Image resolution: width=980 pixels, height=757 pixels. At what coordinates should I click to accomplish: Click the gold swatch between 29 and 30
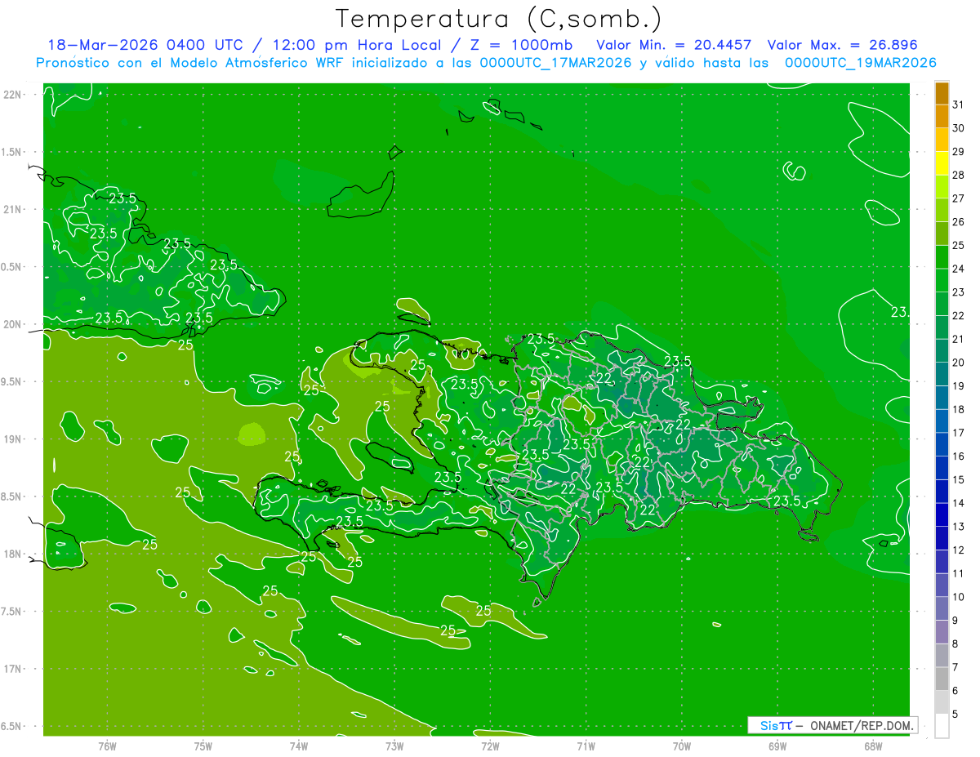[942, 140]
